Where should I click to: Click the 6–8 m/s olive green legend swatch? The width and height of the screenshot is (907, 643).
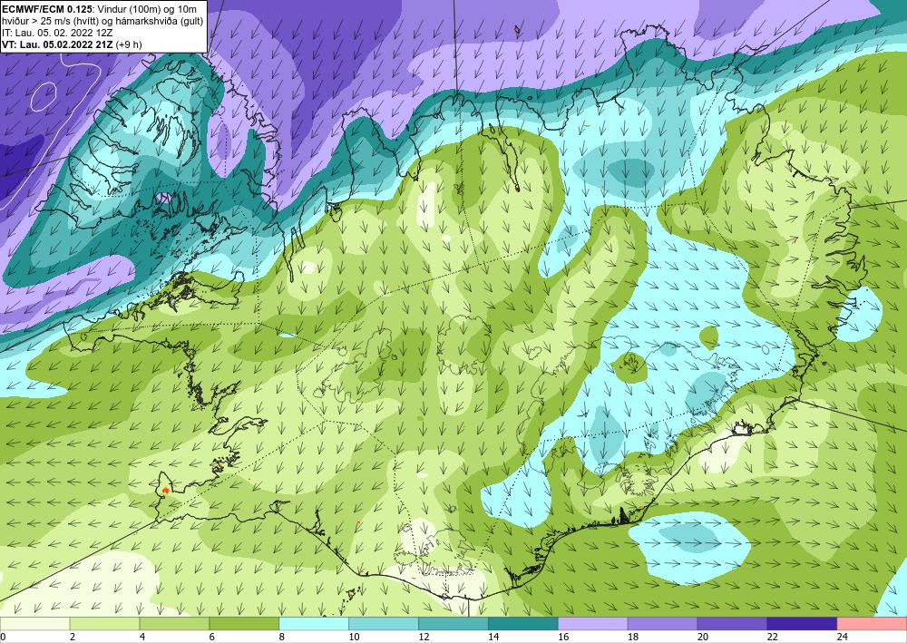click(244, 623)
